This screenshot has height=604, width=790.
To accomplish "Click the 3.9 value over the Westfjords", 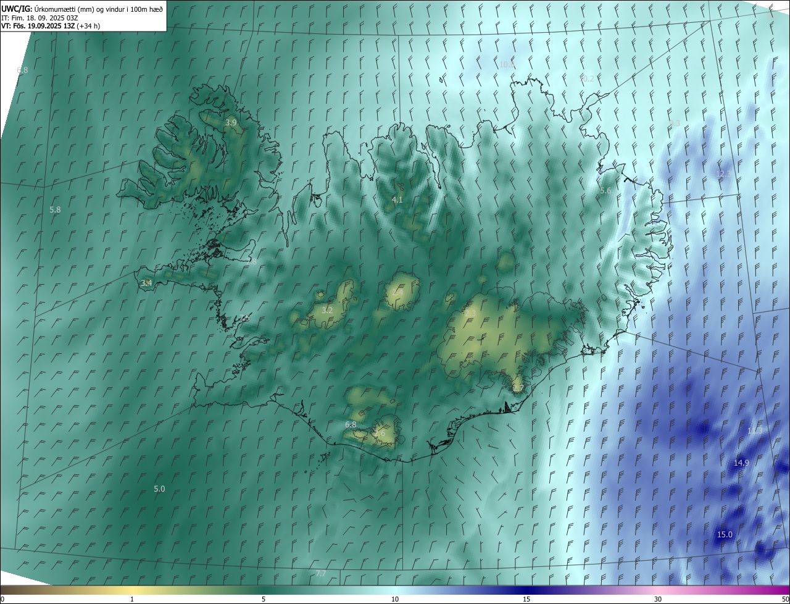I will click(231, 123).
